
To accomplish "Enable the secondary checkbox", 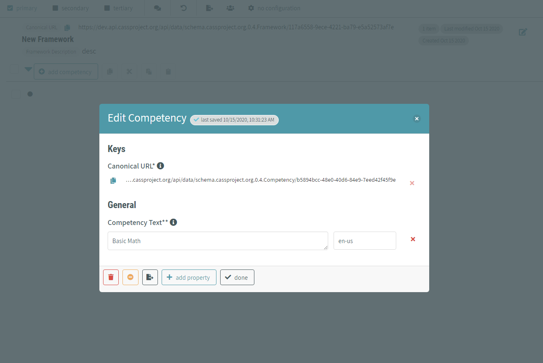I will 56,8.
